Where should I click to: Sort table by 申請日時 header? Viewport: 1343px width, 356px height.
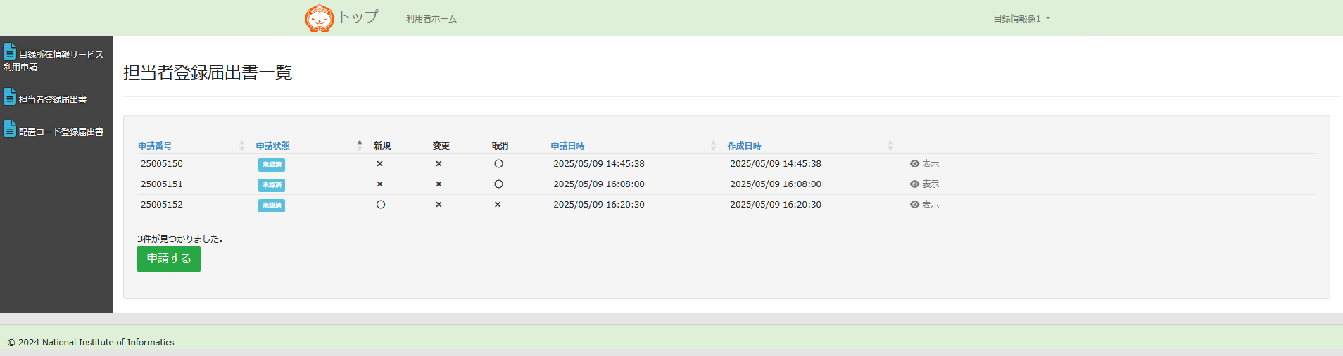[x=567, y=146]
